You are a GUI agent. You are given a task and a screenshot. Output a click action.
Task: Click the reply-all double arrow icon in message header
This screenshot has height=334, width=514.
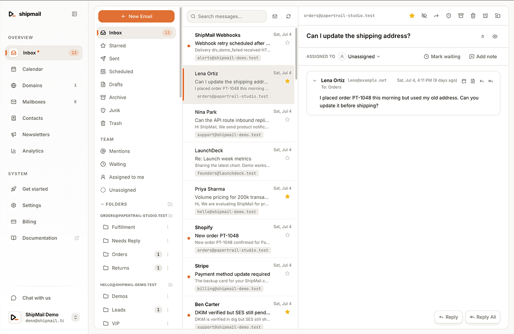point(490,81)
